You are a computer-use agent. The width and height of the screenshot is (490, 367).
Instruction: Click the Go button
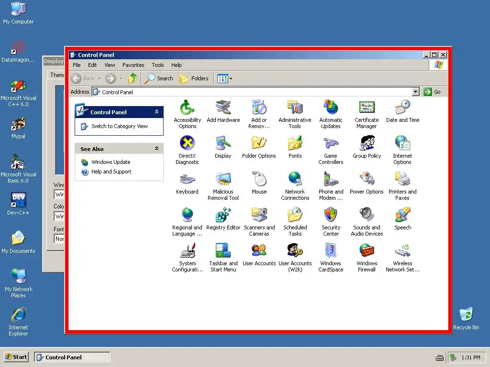click(432, 92)
